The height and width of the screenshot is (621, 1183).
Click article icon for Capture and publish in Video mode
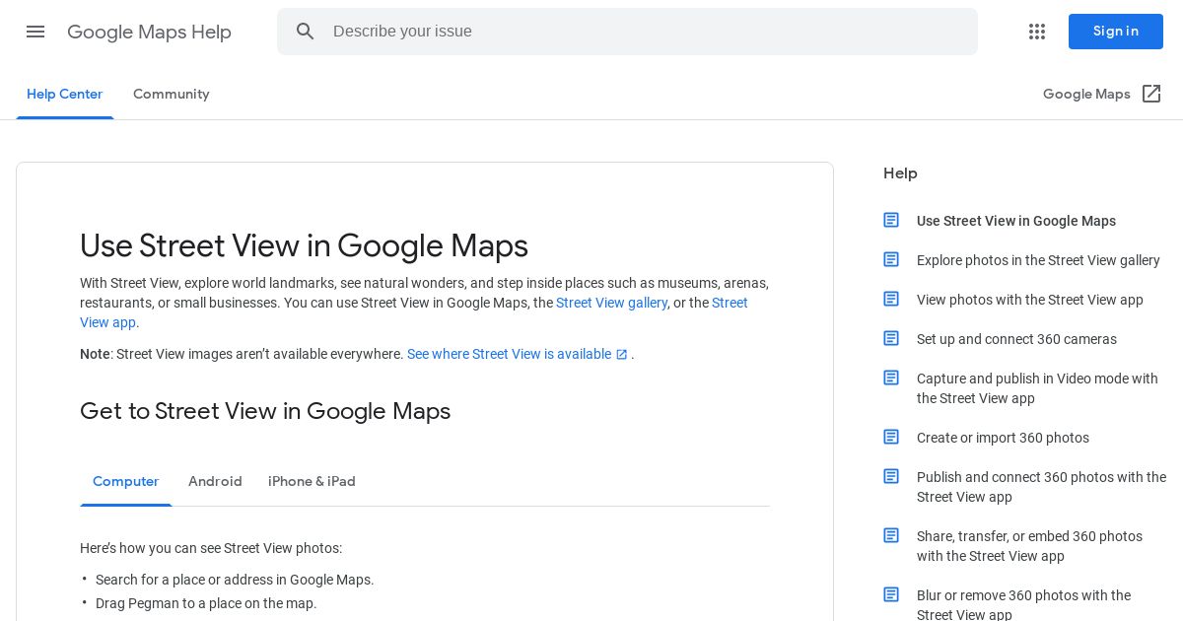[x=891, y=378]
